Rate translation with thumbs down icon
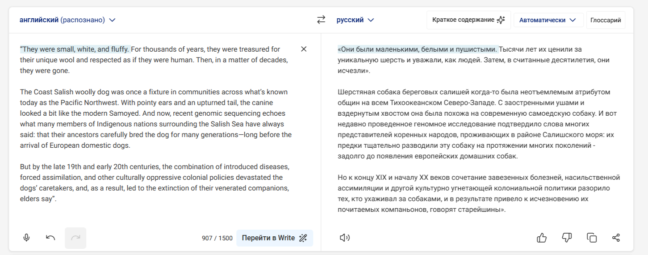Image resolution: width=648 pixels, height=255 pixels. (566, 238)
